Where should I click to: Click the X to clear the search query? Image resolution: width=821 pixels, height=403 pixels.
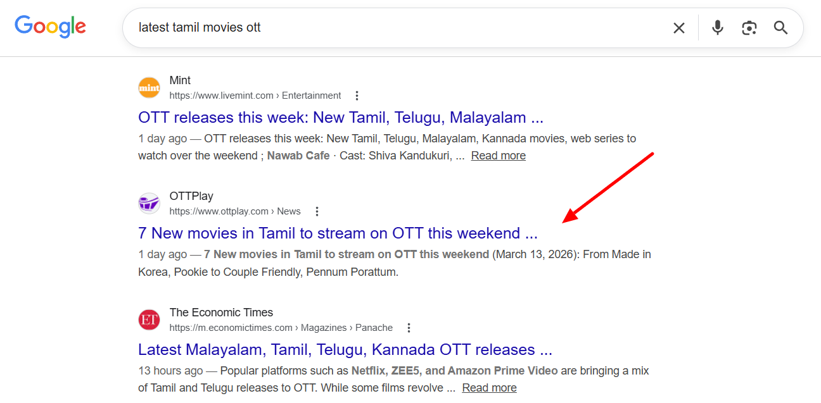[678, 28]
